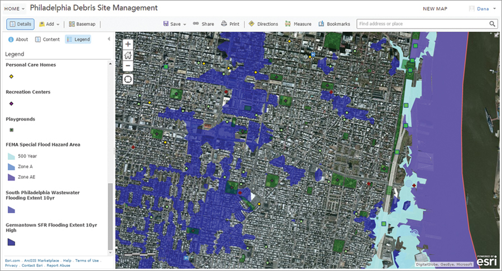502x271 pixels.
Task: Click the South Philadelphia Wastewater flooding swatch
Action: click(11, 210)
